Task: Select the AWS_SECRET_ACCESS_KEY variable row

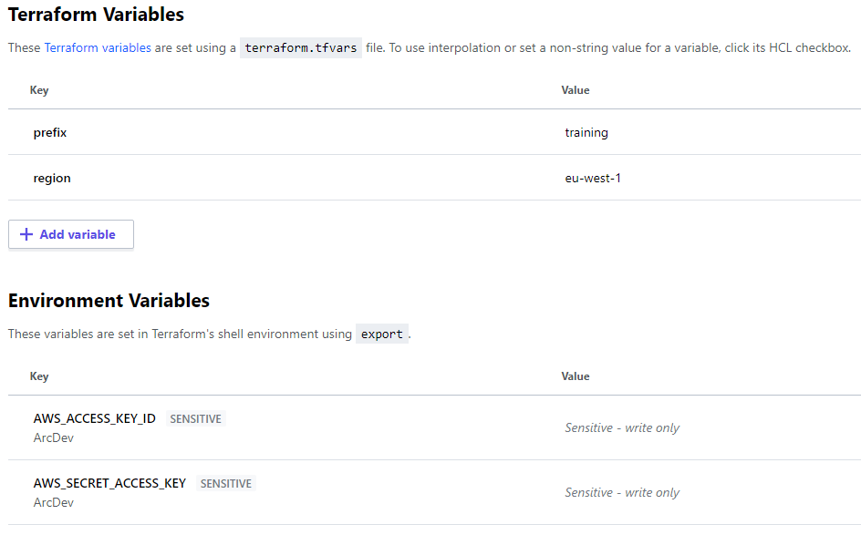Action: point(109,483)
